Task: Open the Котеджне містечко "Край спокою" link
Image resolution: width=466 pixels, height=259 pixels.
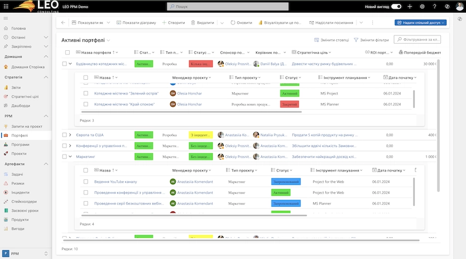Action: pos(124,104)
